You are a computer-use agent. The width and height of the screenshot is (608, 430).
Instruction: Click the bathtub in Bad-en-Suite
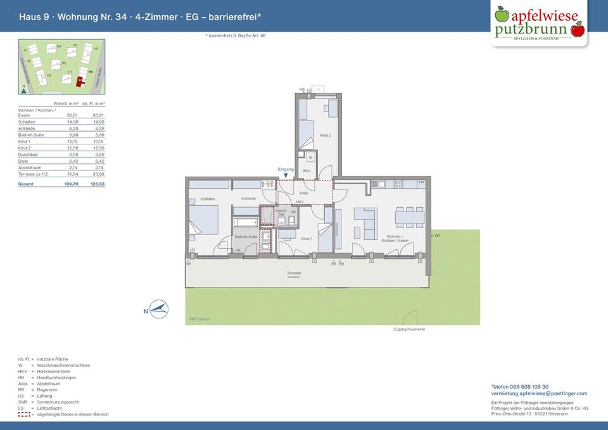pyautogui.click(x=246, y=222)
